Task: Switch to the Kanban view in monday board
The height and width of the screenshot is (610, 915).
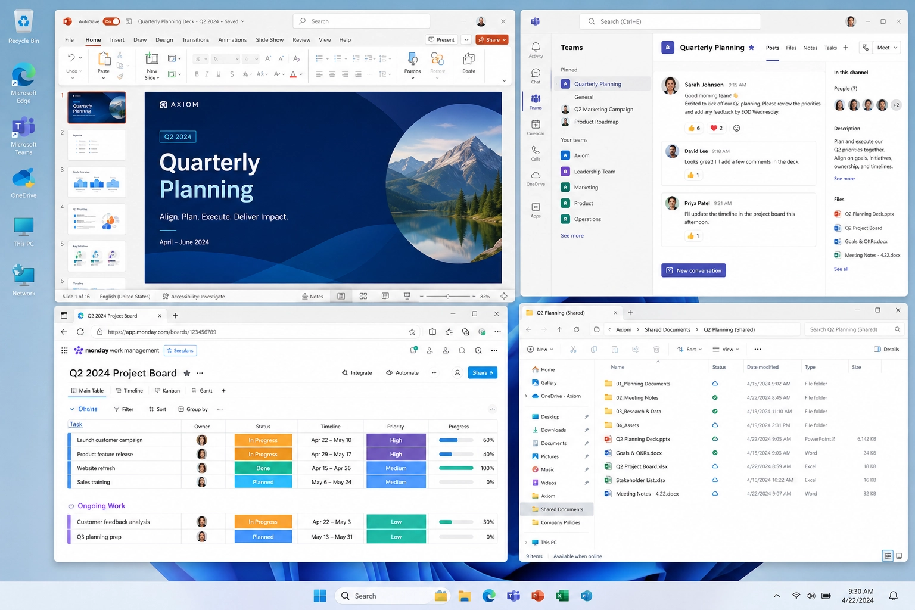Action: click(167, 391)
